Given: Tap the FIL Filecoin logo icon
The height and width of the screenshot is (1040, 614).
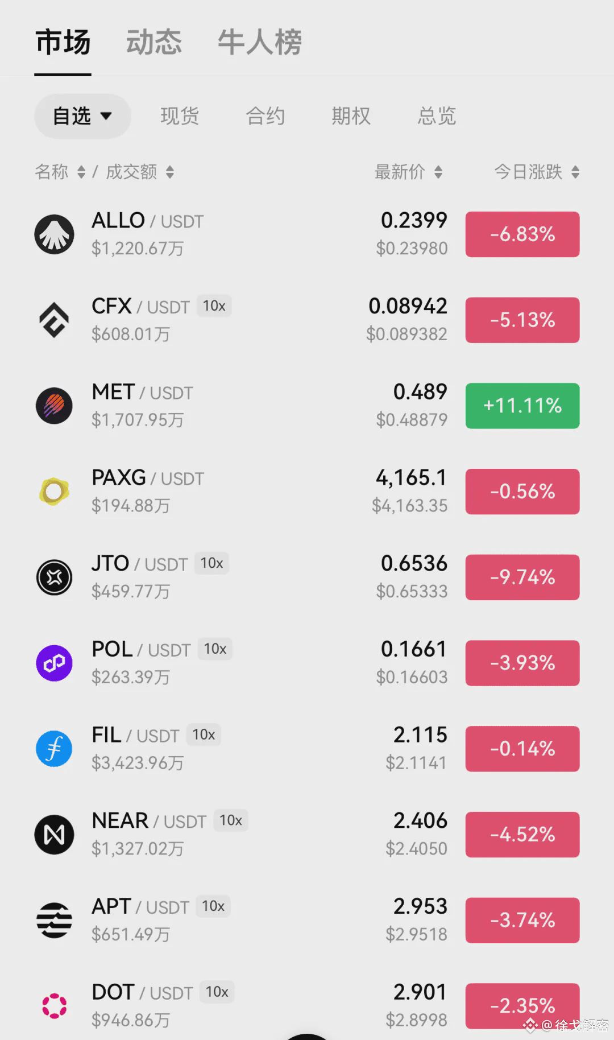Looking at the screenshot, I should 54,749.
